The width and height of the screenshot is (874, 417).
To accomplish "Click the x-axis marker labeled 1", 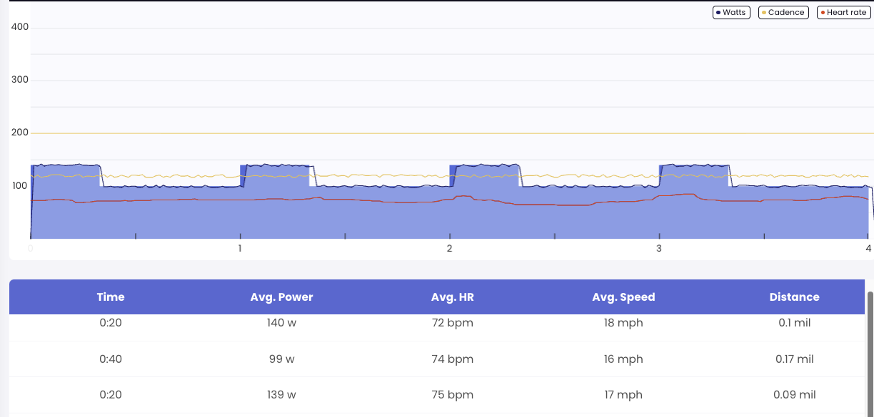I will (240, 249).
